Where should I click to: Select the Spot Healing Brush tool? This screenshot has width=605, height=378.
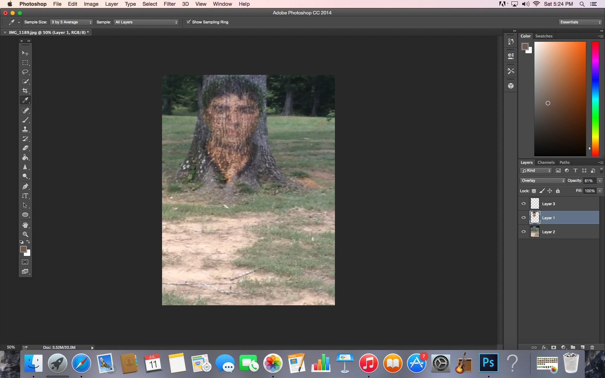pos(25,111)
